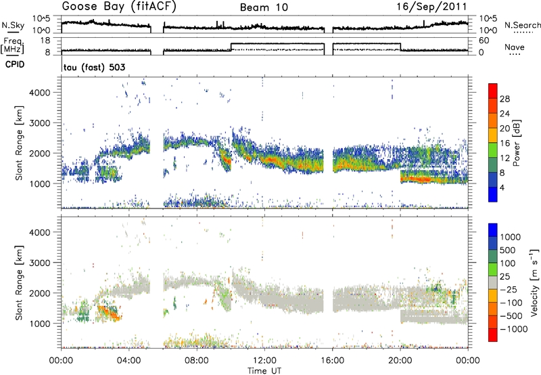Click the dotted line sample under 'Nave'

click(x=515, y=55)
